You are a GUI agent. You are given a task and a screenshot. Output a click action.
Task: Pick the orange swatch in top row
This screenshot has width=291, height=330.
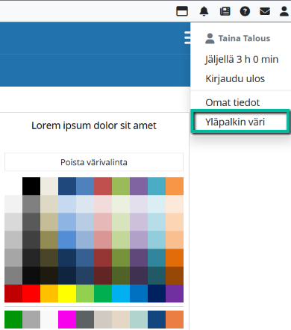(x=175, y=186)
